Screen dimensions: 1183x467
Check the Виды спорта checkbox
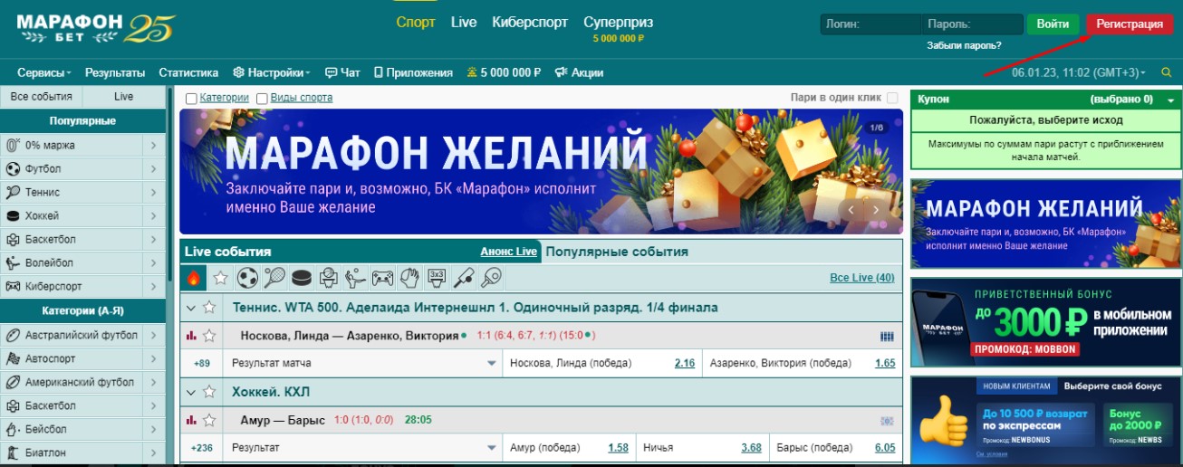point(262,98)
